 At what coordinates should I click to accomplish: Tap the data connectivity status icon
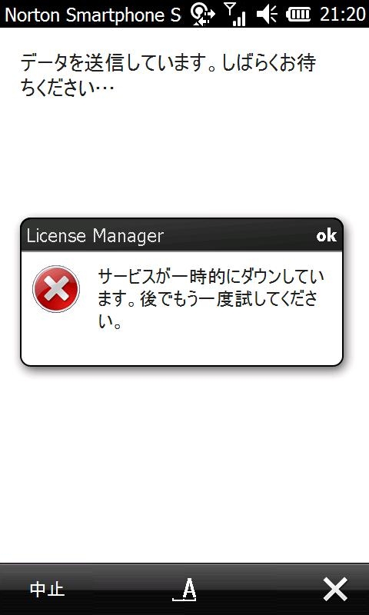click(202, 15)
